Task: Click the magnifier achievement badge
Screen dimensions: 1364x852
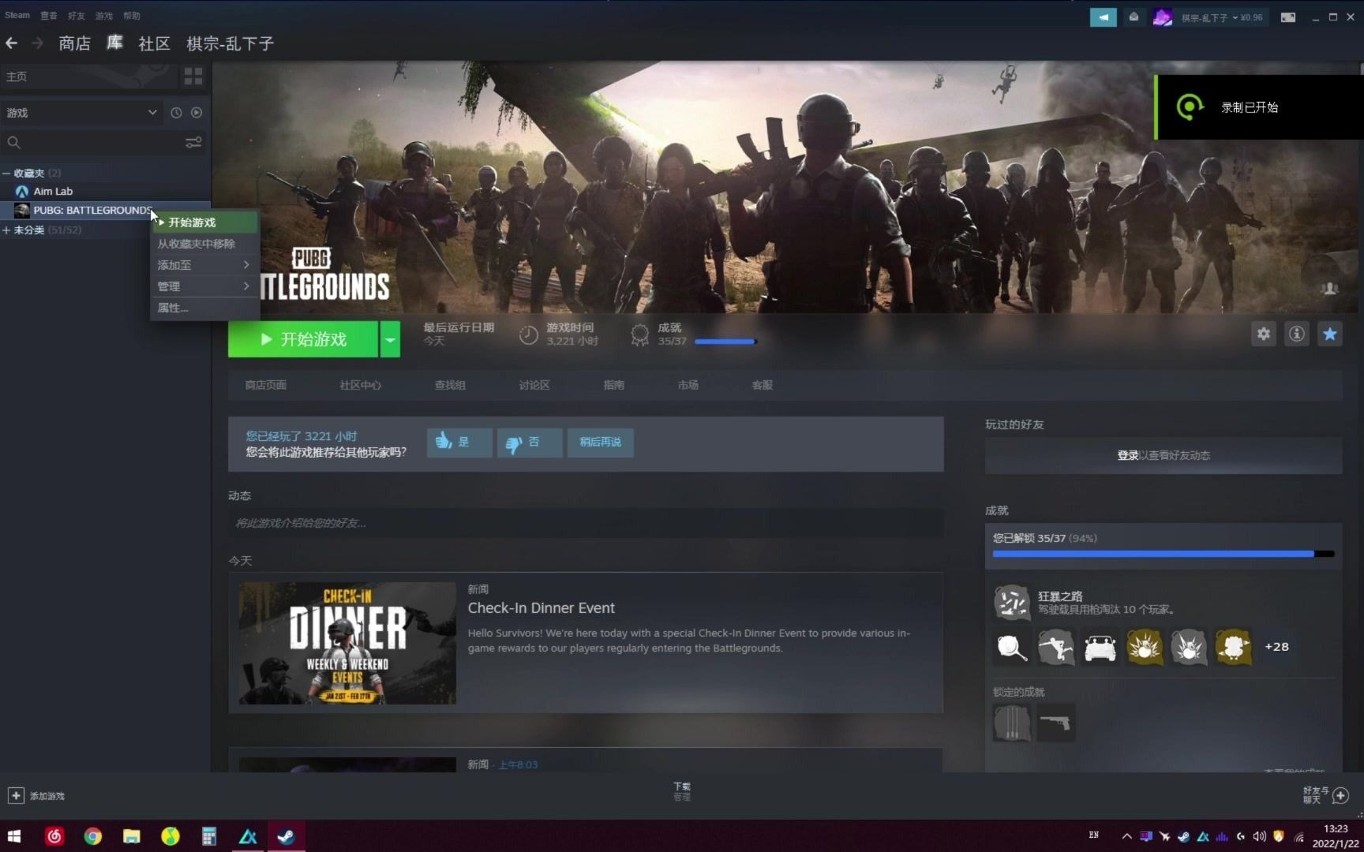Action: [x=1012, y=648]
